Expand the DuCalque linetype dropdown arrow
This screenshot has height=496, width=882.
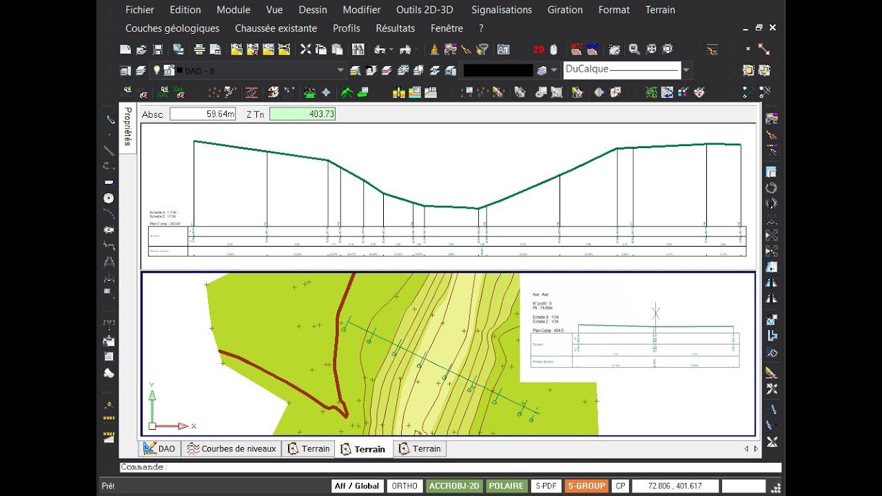pyautogui.click(x=686, y=70)
